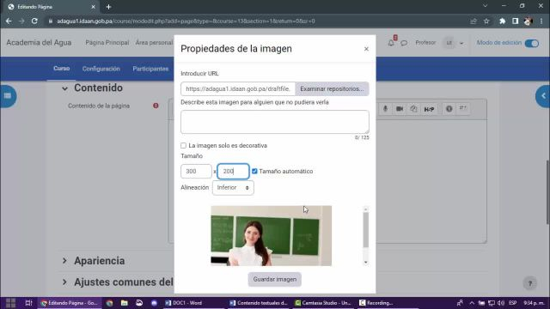Open the course index drawer button
Image resolution: width=550 pixels, height=309 pixels.
[x=8, y=96]
